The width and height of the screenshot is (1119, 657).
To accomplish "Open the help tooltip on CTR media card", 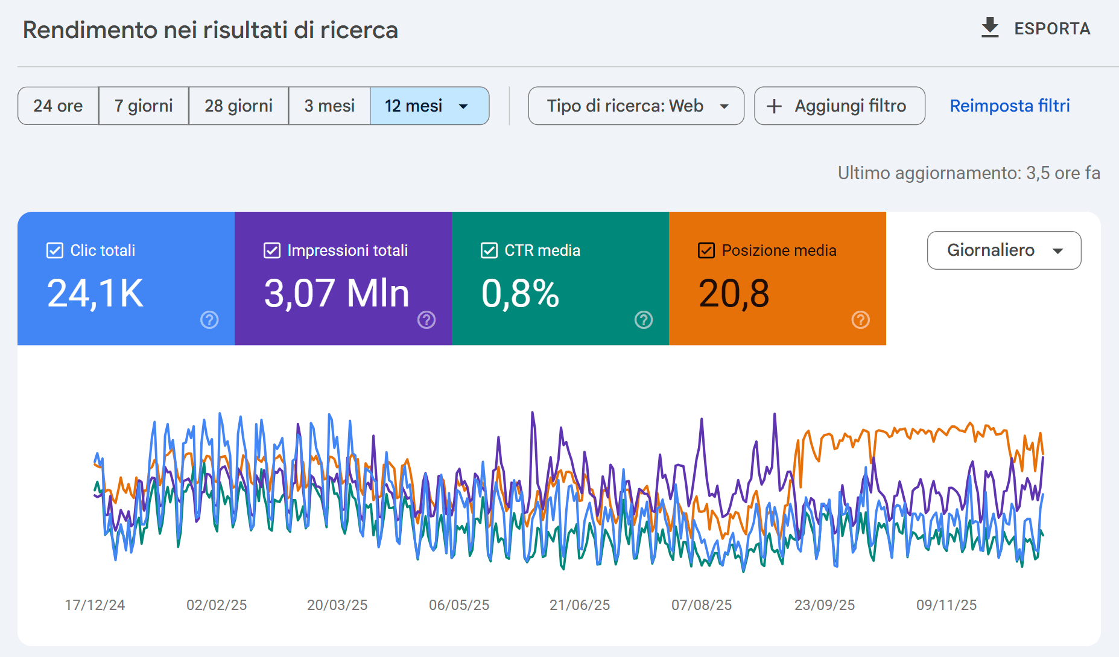I will click(643, 320).
